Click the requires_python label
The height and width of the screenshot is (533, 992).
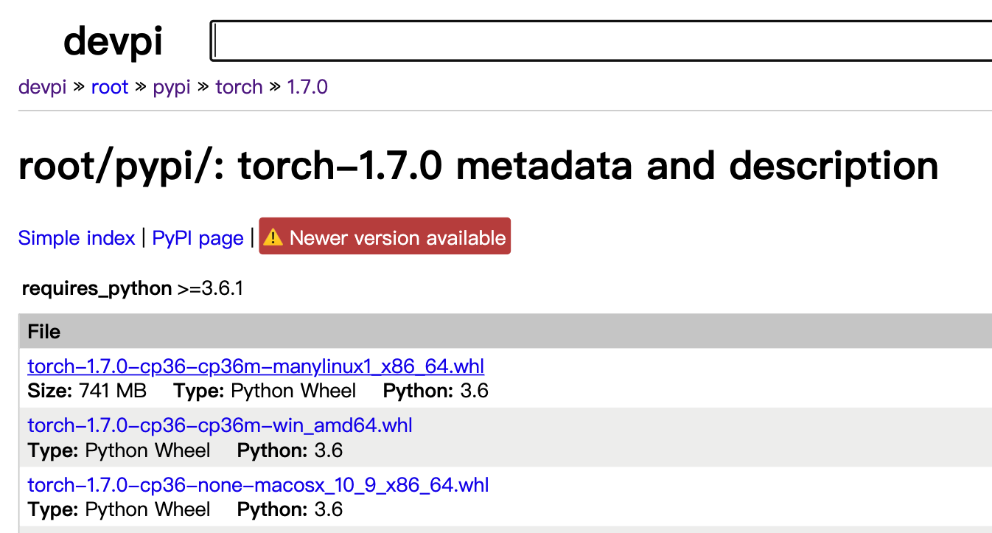point(97,288)
